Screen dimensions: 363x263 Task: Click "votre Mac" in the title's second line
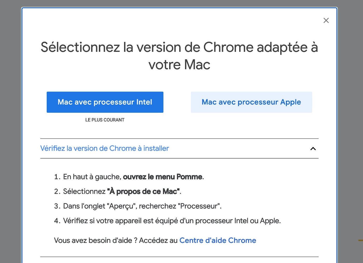179,65
